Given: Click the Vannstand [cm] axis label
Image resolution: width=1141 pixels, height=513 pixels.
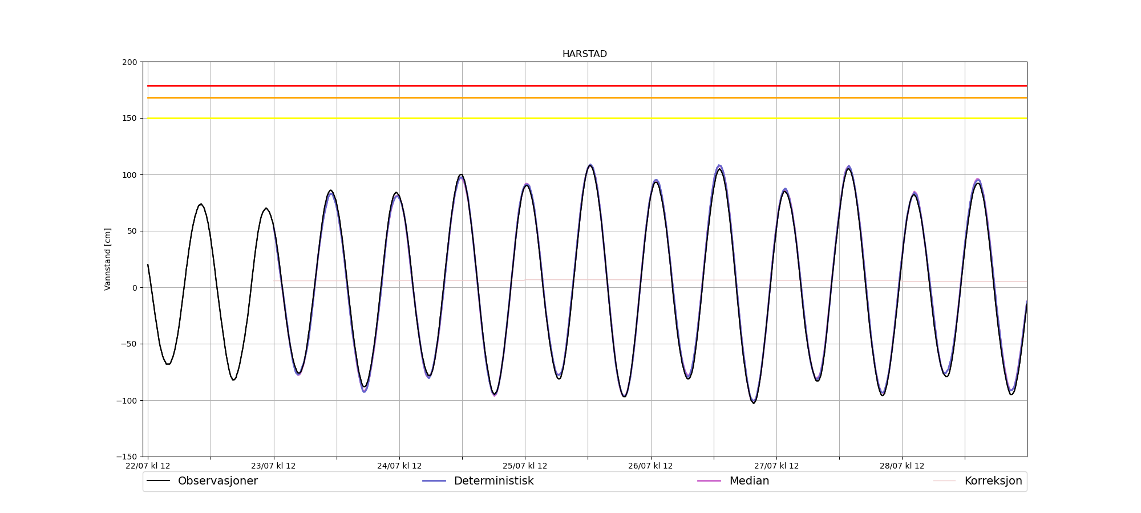Looking at the screenshot, I should coord(108,259).
